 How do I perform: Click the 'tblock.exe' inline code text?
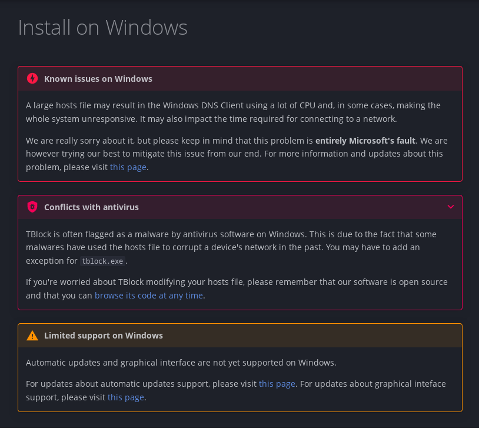(102, 261)
